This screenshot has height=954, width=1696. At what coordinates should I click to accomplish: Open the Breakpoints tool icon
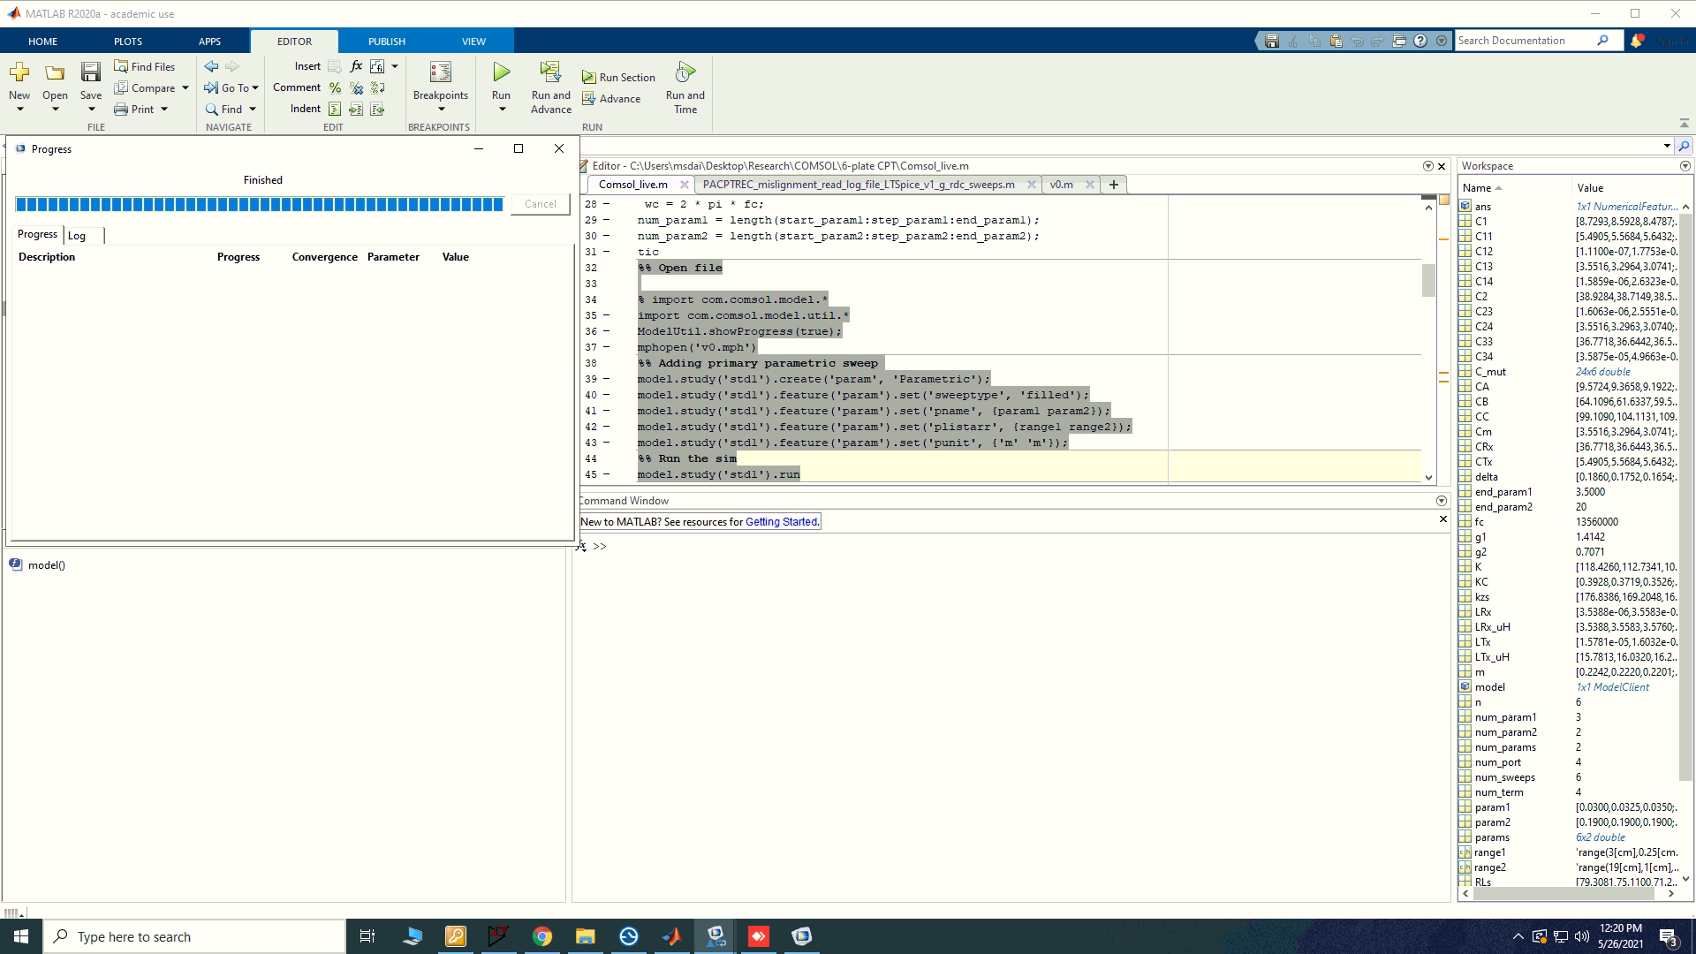440,72
